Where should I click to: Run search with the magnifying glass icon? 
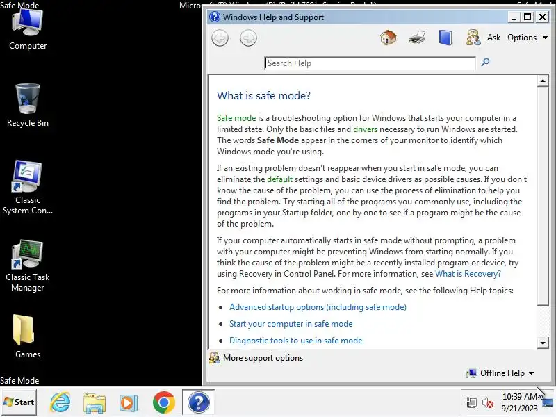click(x=485, y=63)
